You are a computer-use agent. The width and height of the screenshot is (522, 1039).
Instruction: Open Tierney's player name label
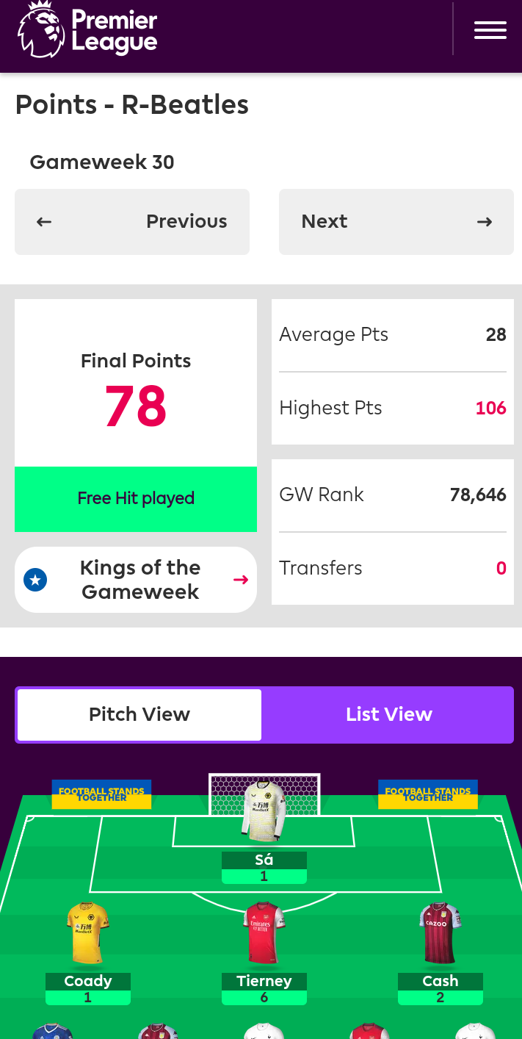click(264, 981)
